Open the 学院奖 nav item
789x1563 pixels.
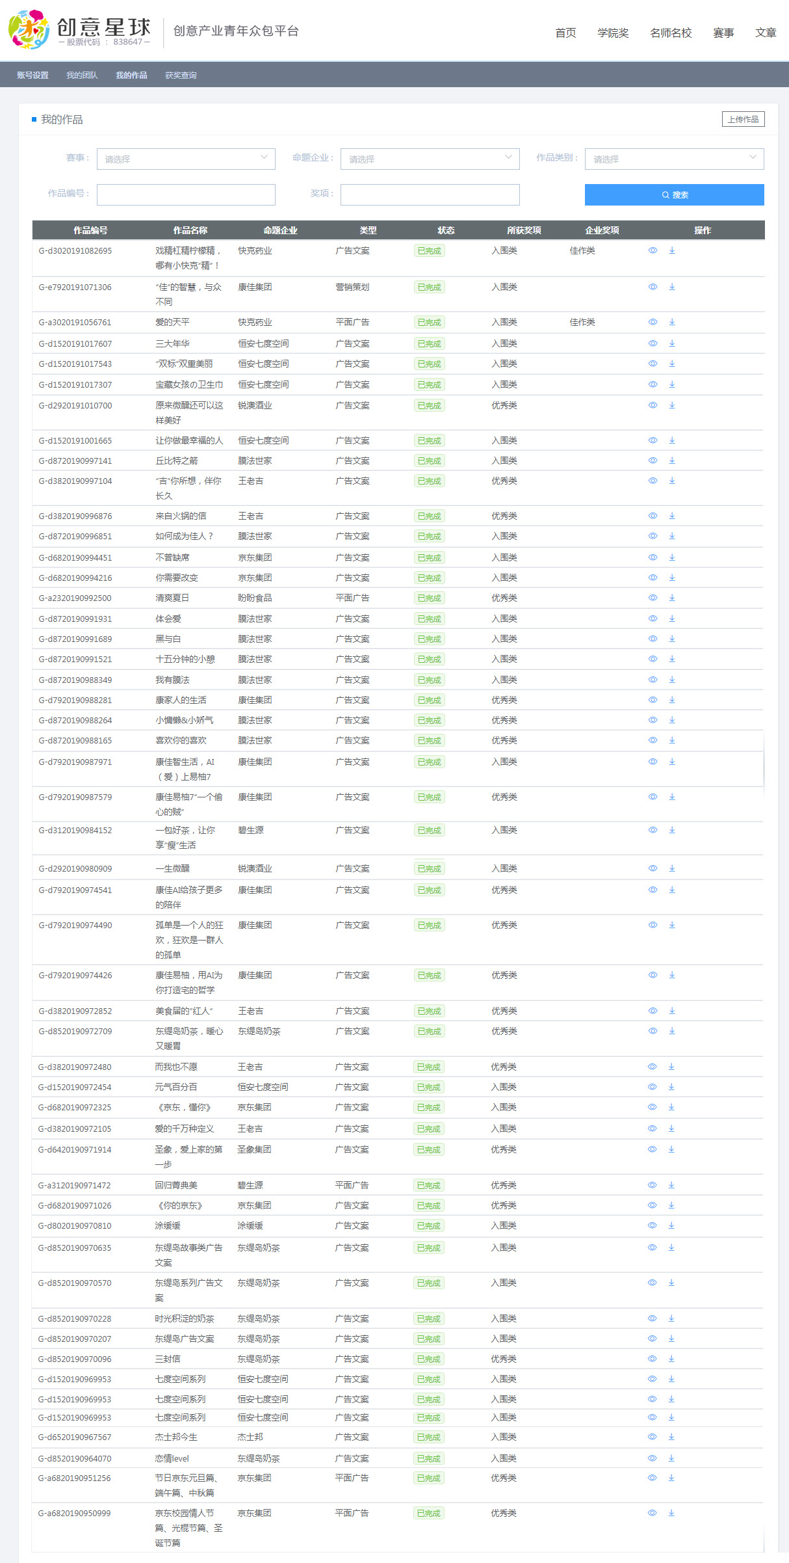[613, 33]
